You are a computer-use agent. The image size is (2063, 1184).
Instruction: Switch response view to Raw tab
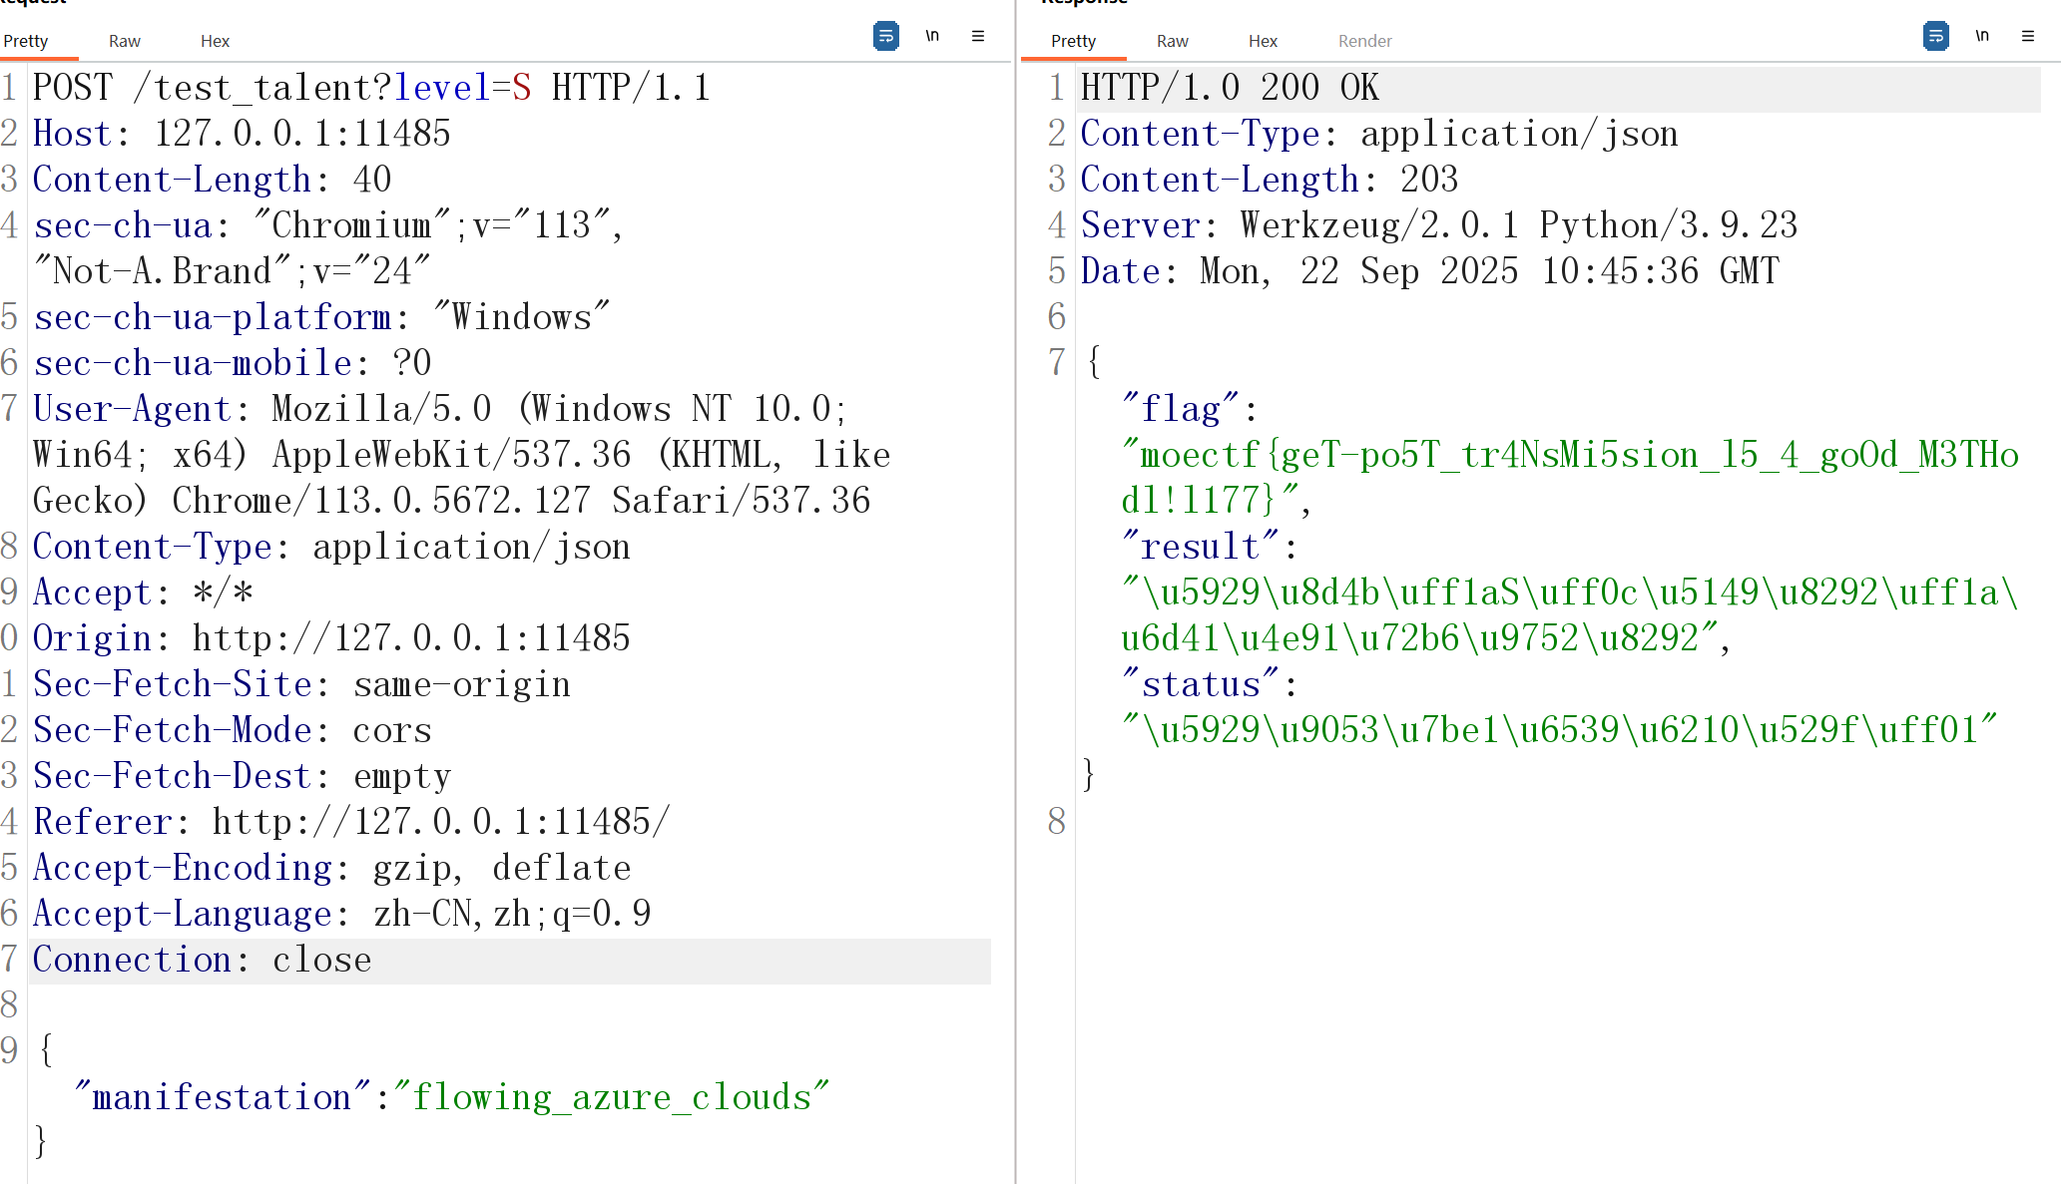click(x=1172, y=41)
